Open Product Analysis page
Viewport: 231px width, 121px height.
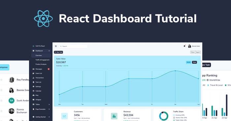pyautogui.click(x=41, y=64)
